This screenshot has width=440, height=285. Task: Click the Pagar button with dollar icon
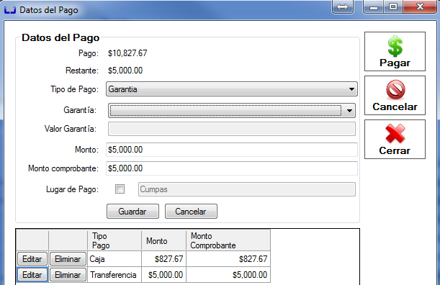tap(395, 51)
